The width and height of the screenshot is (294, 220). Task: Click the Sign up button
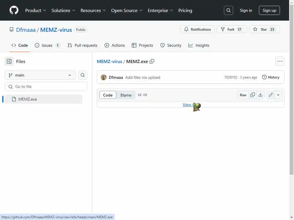[x=269, y=10]
